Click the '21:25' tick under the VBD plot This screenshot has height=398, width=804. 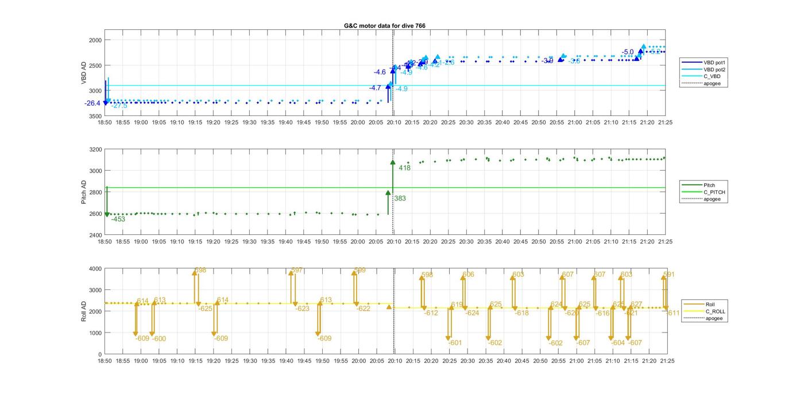coord(666,122)
